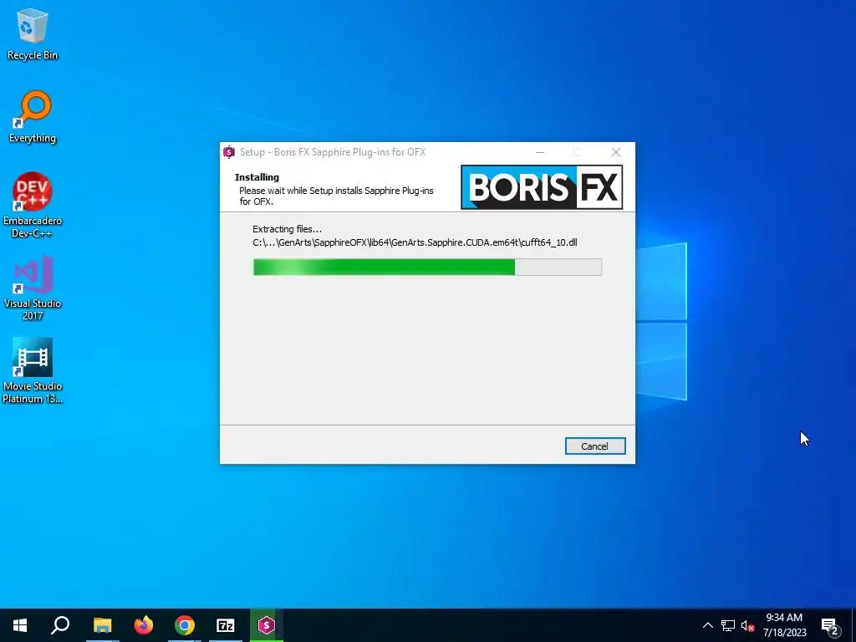Viewport: 856px width, 642px height.
Task: Click the 'Installing' heading text
Action: click(257, 177)
